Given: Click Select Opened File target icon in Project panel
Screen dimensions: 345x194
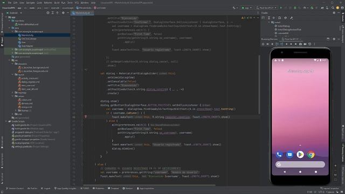Looking at the screenshot, I should (x=48, y=13).
